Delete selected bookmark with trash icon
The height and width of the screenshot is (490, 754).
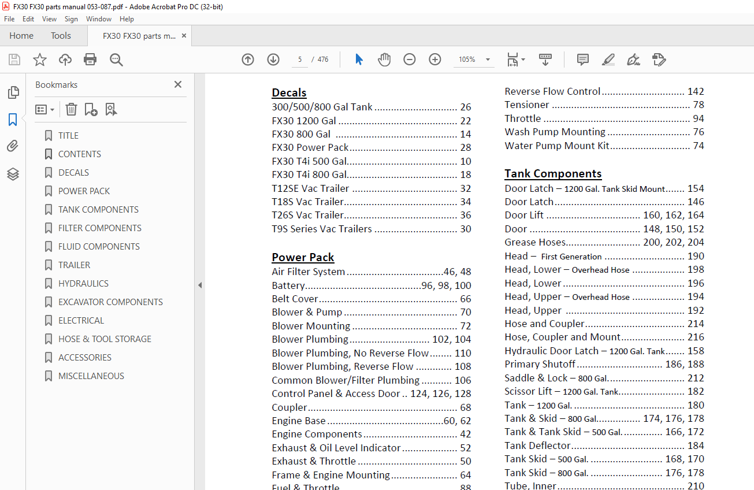click(71, 109)
